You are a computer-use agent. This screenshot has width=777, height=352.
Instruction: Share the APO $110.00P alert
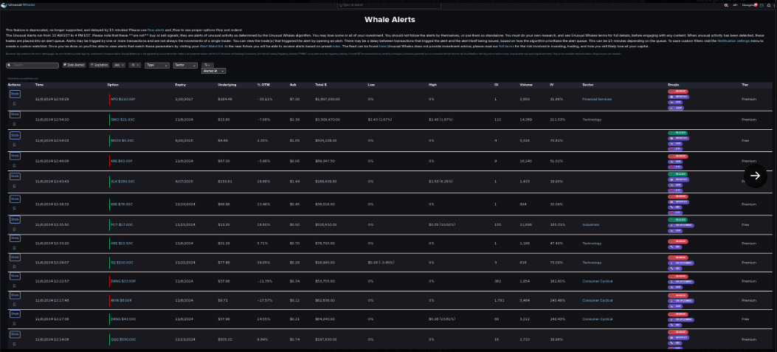tap(14, 94)
